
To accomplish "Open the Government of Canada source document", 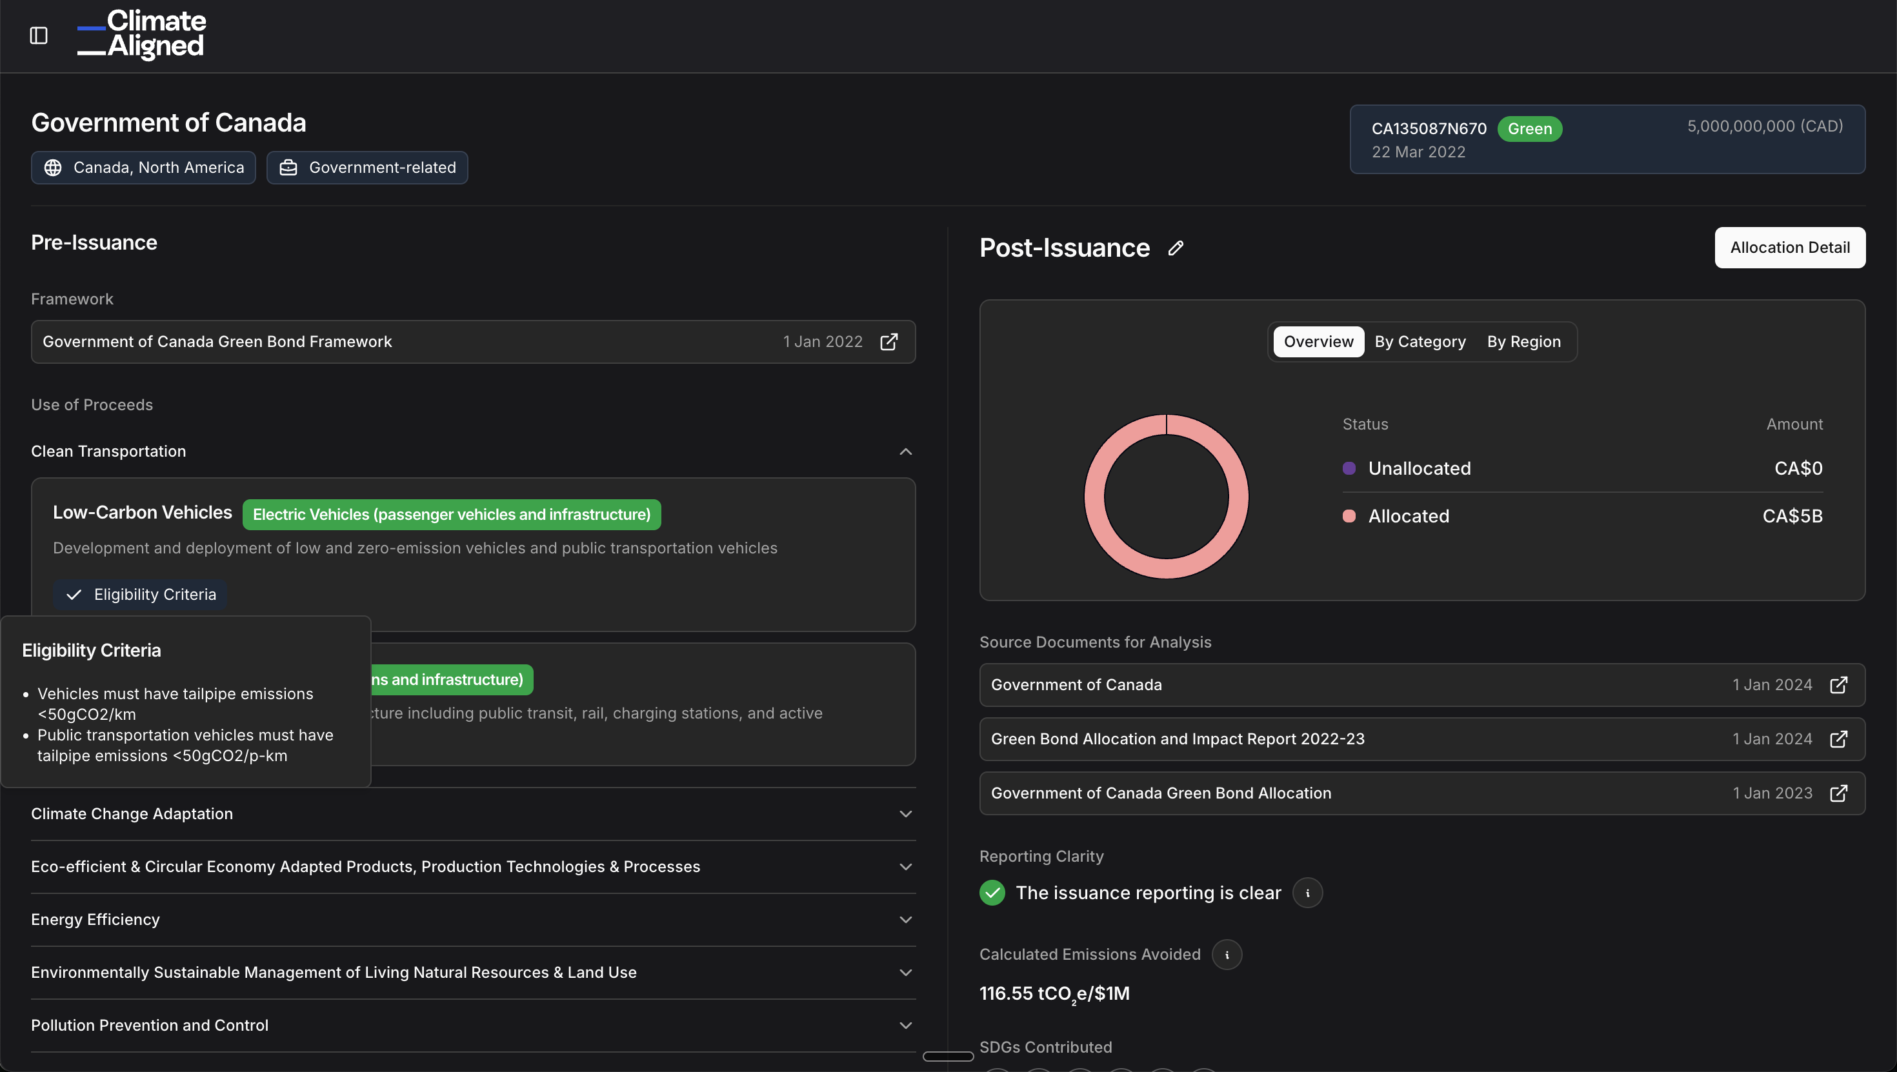I will (1422, 685).
